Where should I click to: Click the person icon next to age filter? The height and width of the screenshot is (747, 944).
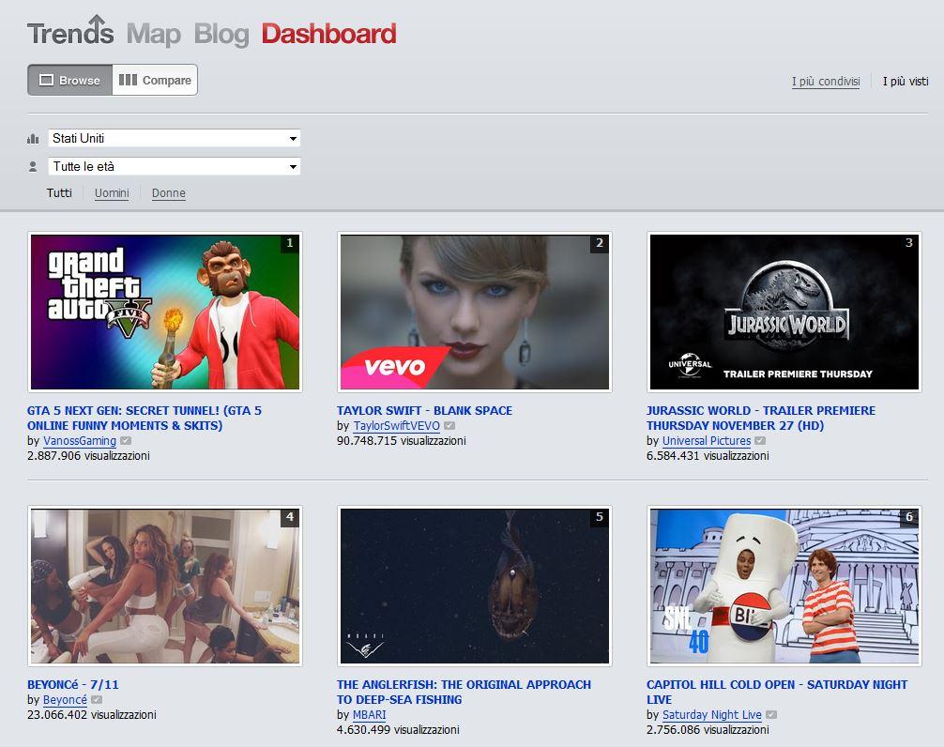33,168
